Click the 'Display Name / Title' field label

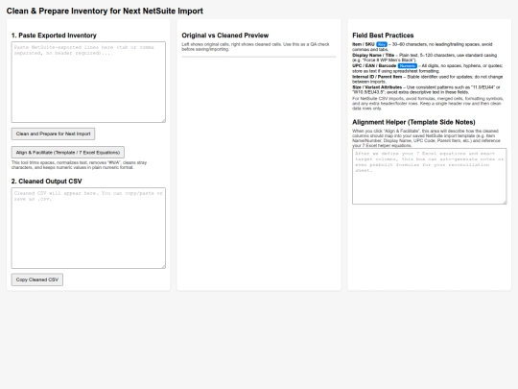(373, 56)
